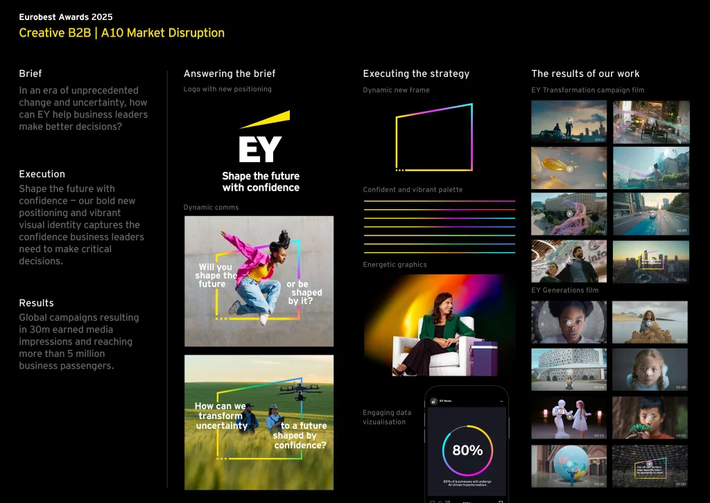
Task: Click the gradient dynamic frame graphic
Action: 434,137
